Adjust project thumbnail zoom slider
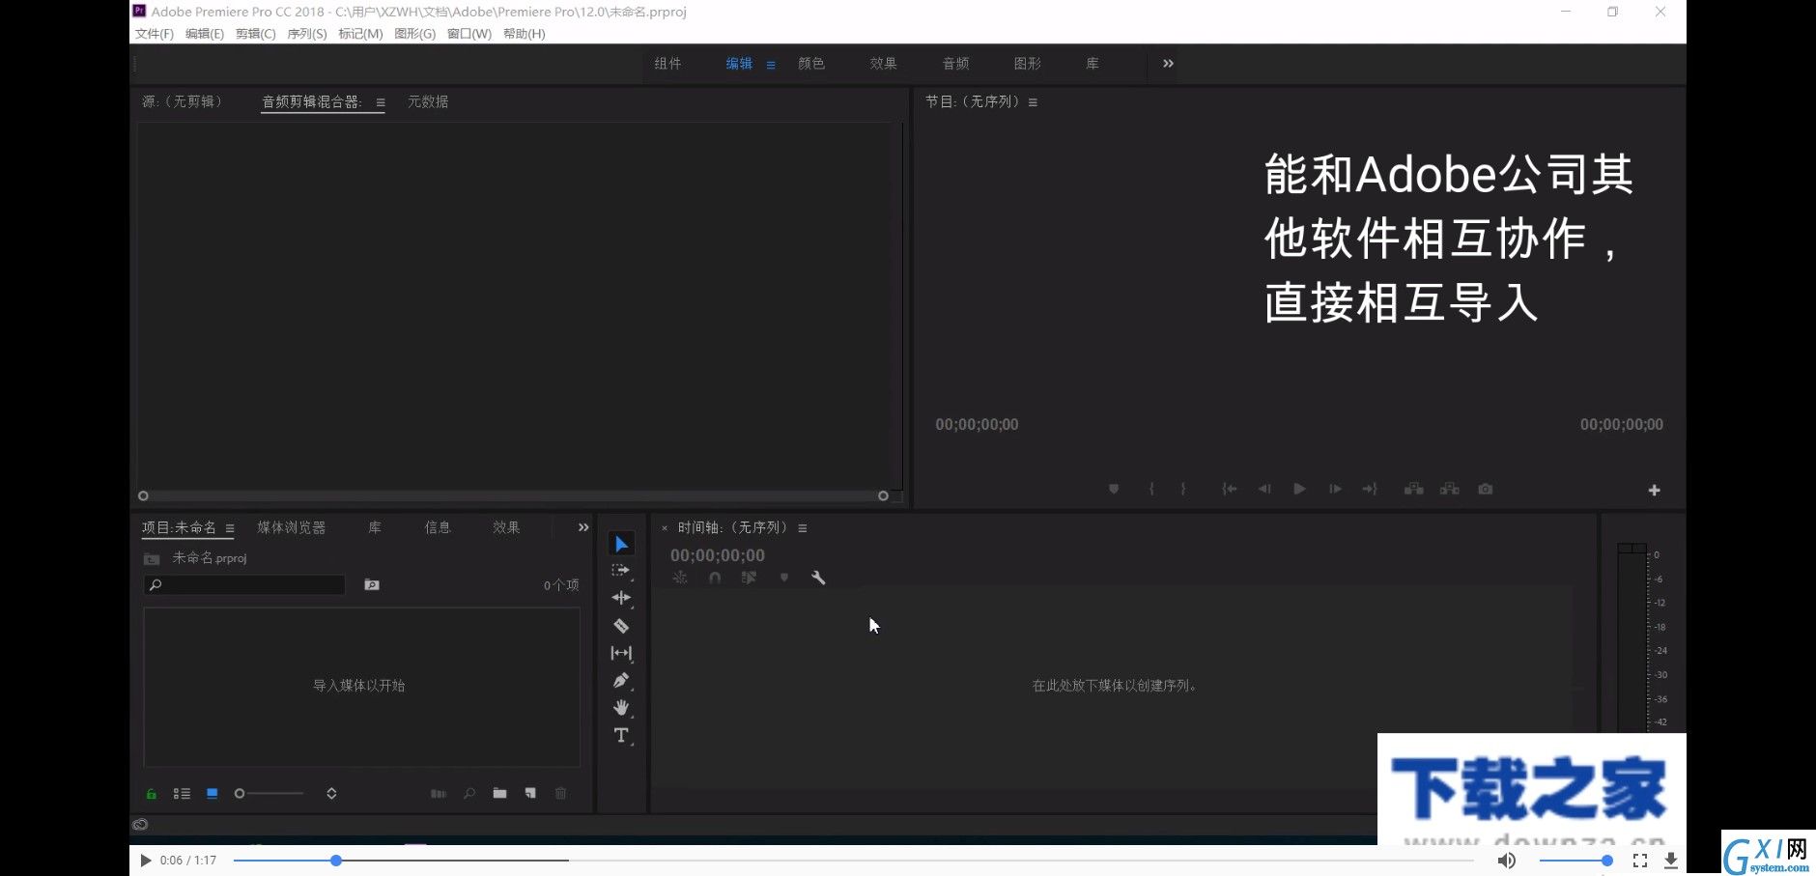 click(x=270, y=794)
